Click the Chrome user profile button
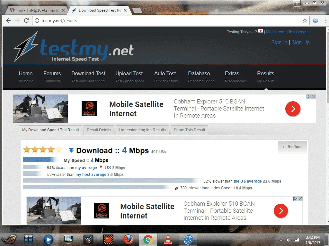This screenshot has width=329, height=246. (297, 3)
